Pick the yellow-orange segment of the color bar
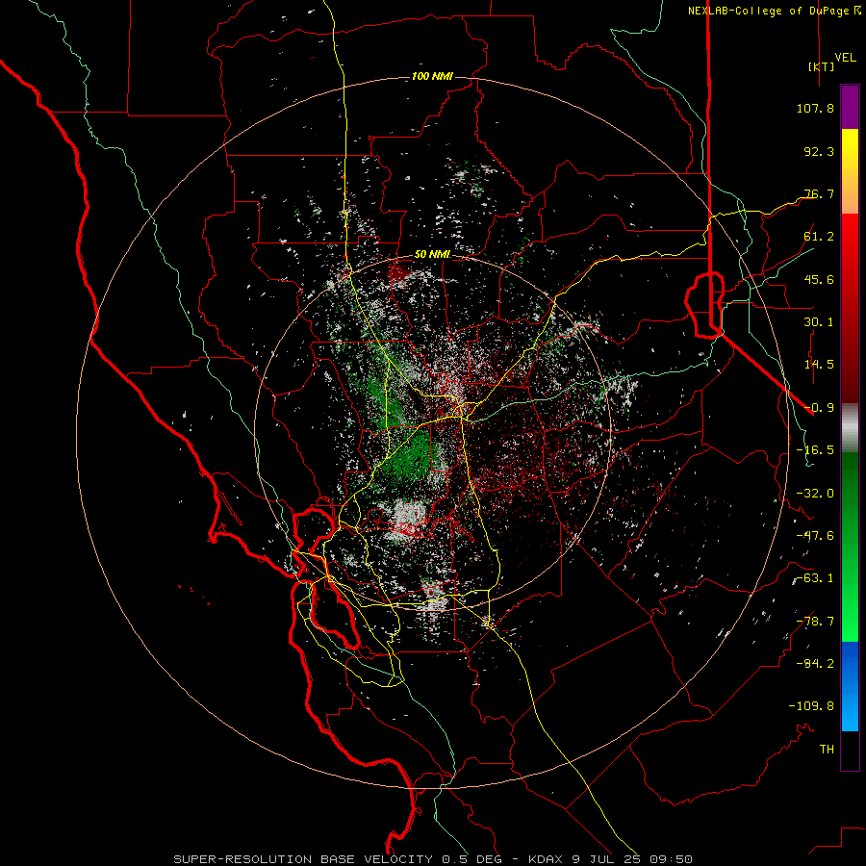Screen dimensions: 866x866 coord(850,172)
